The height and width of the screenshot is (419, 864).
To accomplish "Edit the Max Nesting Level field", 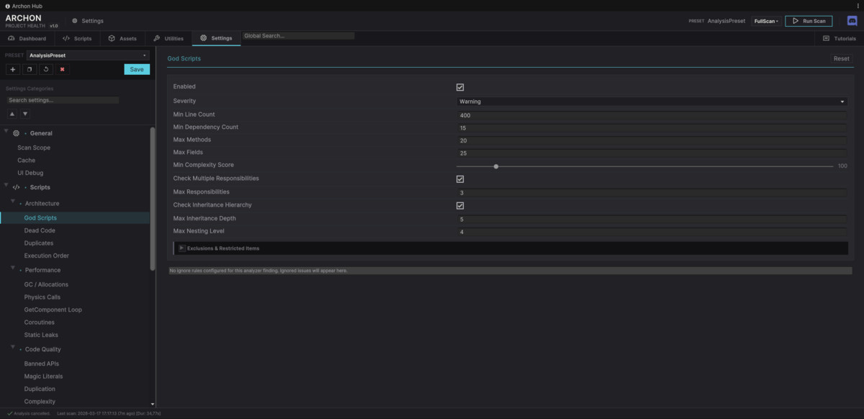I will [x=652, y=232].
